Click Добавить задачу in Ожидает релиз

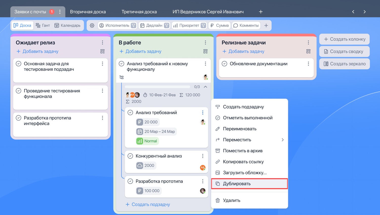(x=37, y=51)
